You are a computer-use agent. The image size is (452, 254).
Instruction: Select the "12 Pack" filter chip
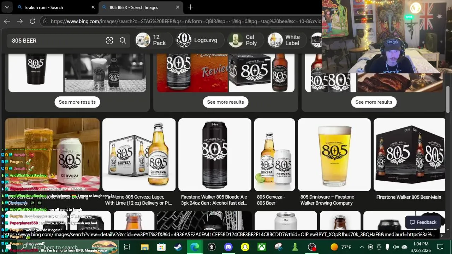(154, 40)
